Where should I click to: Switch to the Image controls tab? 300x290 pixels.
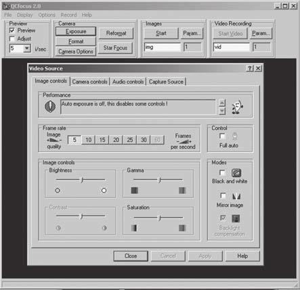pyautogui.click(x=51, y=81)
